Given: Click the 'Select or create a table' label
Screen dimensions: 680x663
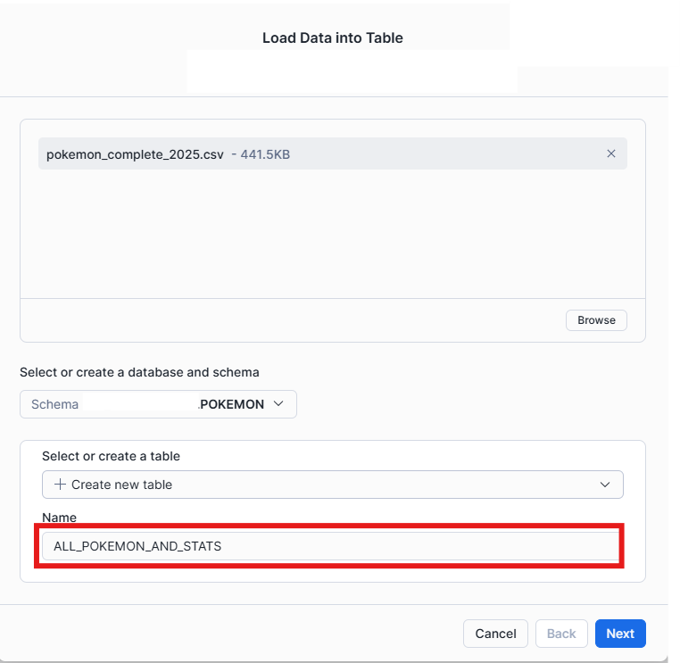Looking at the screenshot, I should [x=111, y=456].
